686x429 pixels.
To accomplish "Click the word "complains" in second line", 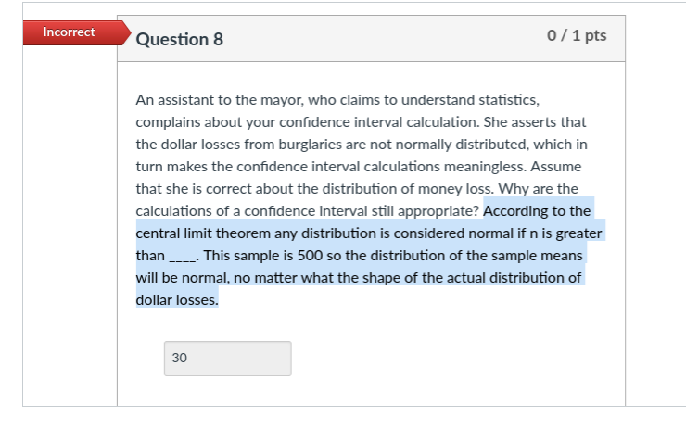I will (168, 122).
